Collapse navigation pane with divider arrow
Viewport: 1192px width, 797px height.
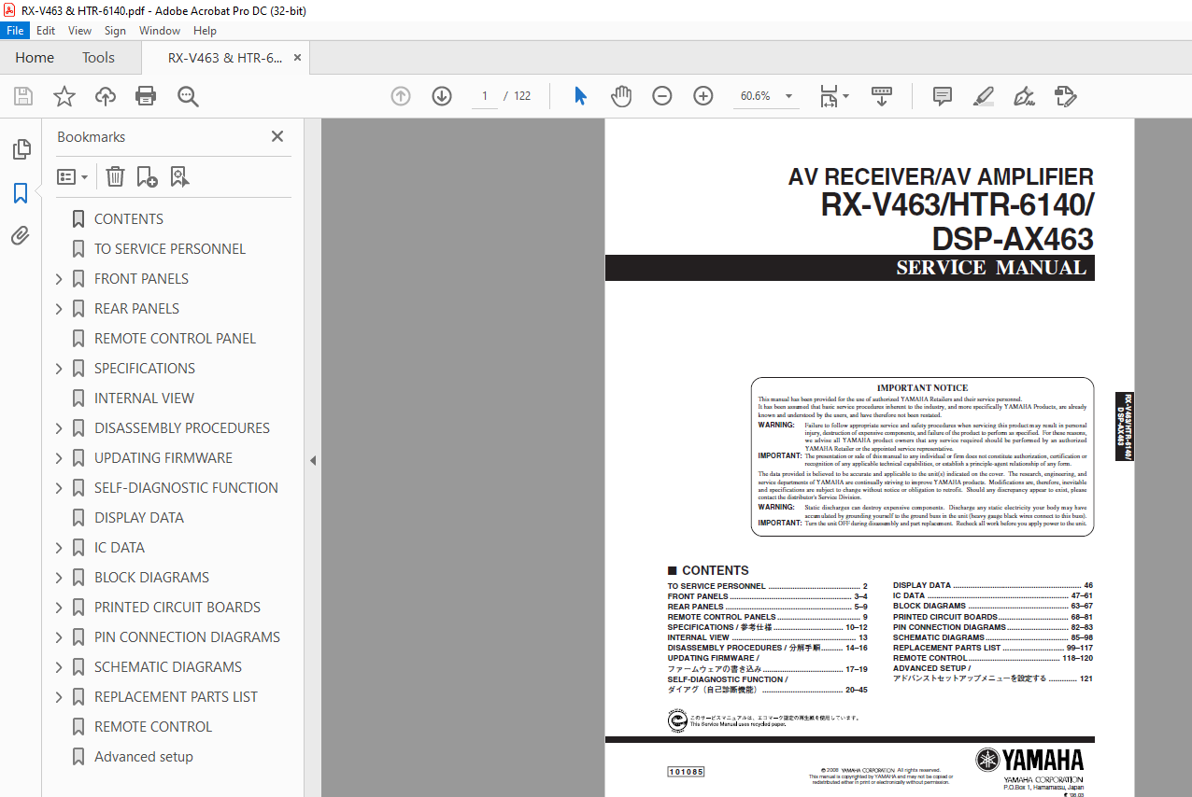point(313,460)
